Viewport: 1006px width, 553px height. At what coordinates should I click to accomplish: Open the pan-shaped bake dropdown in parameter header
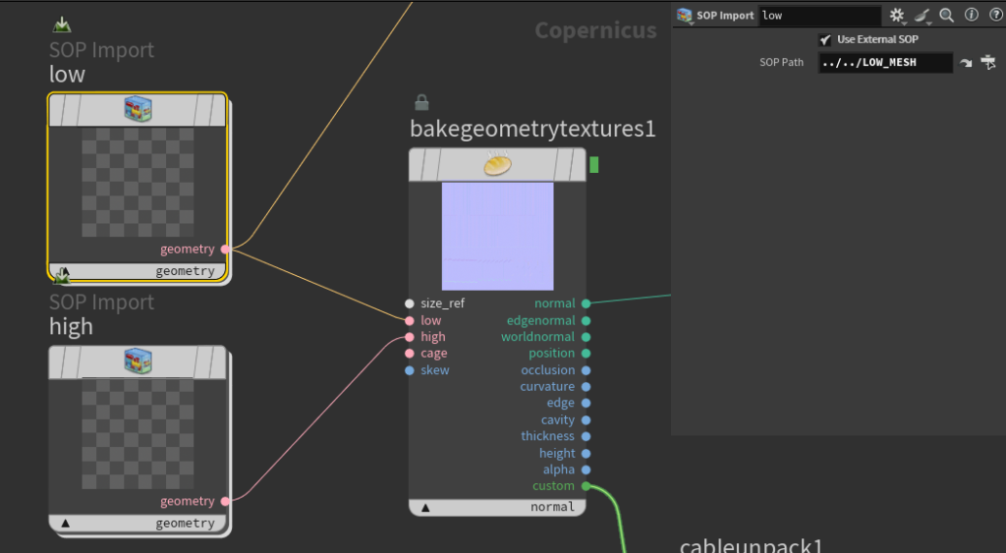922,16
